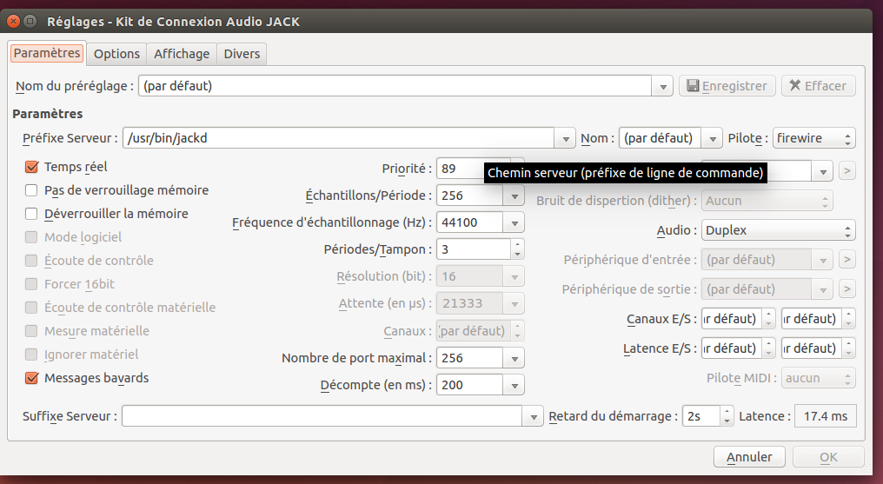The width and height of the screenshot is (883, 484).
Task: Click the Latence 17.4 ms readout
Action: point(825,416)
